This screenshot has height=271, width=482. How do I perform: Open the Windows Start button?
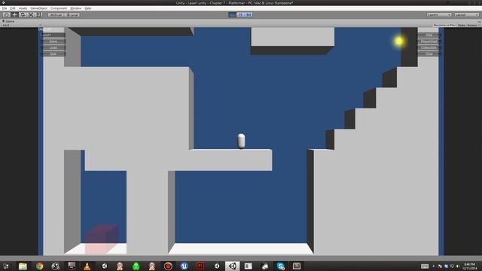(6, 266)
